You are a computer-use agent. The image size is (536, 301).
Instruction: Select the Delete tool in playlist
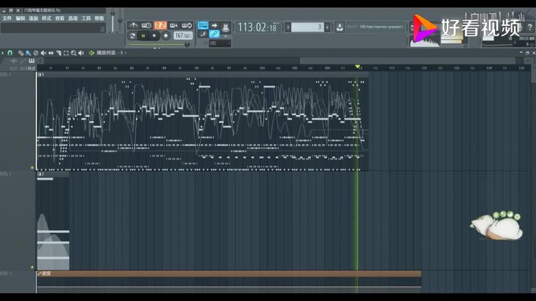coord(36,53)
